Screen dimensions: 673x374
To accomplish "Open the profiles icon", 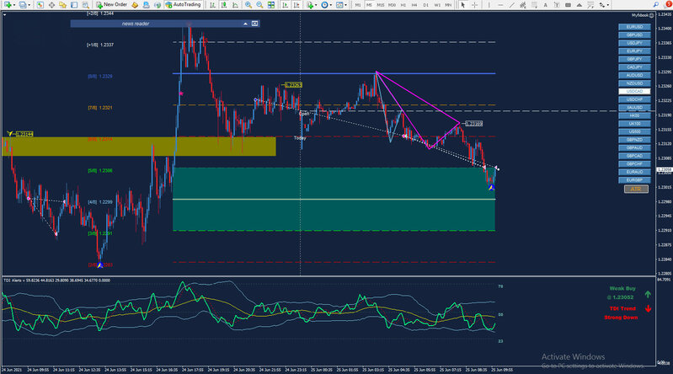I will [22, 5].
